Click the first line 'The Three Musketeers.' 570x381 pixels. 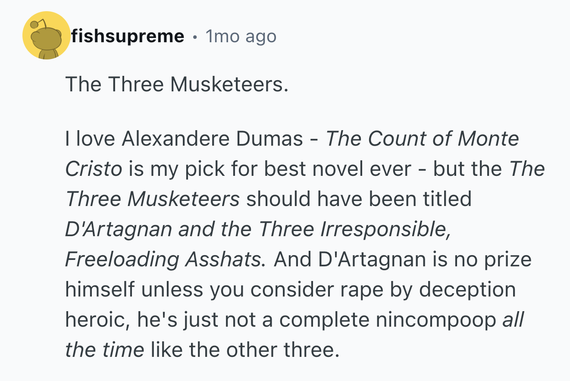tap(176, 84)
